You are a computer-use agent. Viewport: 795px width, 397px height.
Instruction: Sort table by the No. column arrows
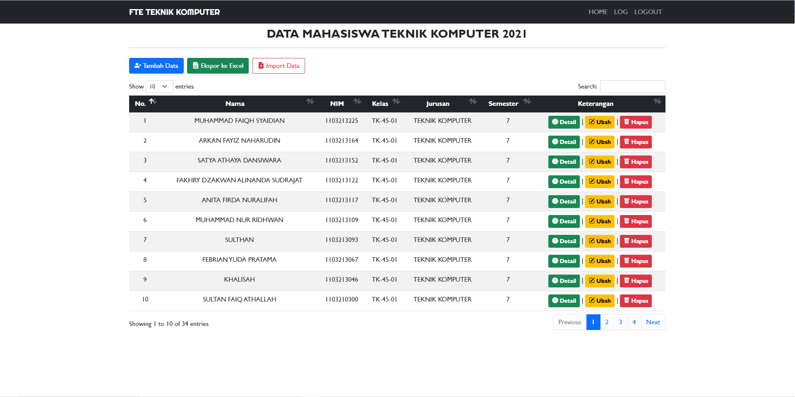click(153, 102)
